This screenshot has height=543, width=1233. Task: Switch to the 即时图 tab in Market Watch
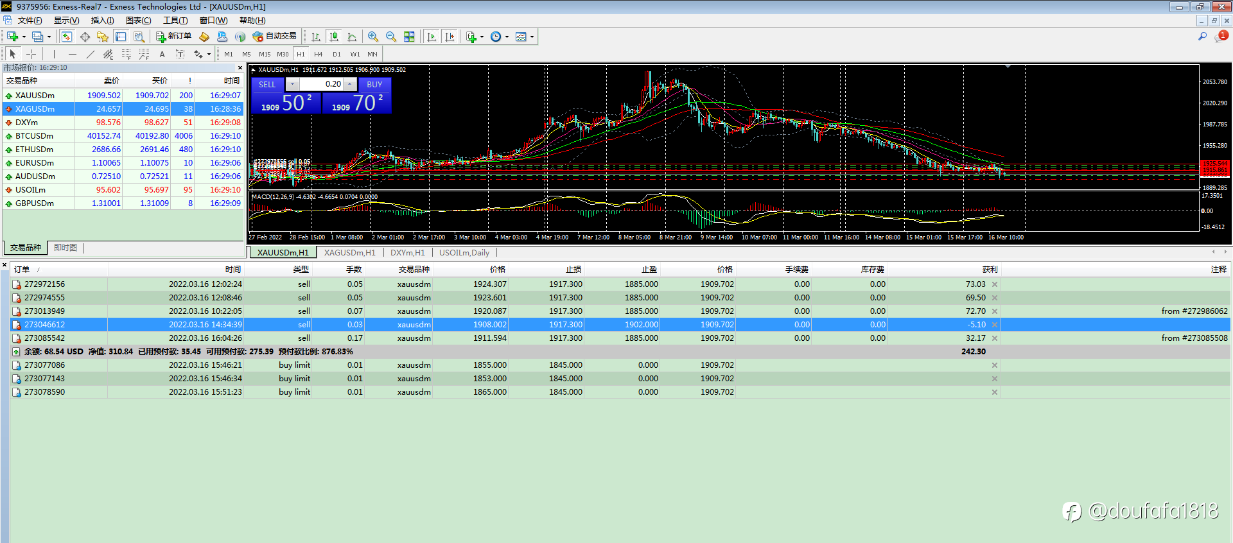click(x=66, y=248)
